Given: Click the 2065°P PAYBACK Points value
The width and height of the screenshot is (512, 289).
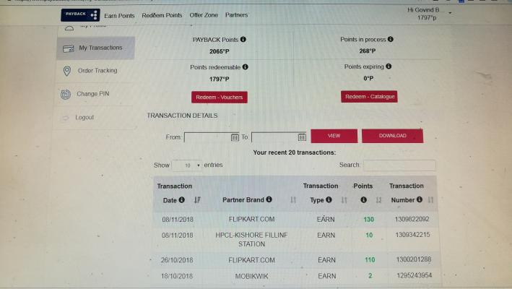Looking at the screenshot, I should pyautogui.click(x=220, y=51).
